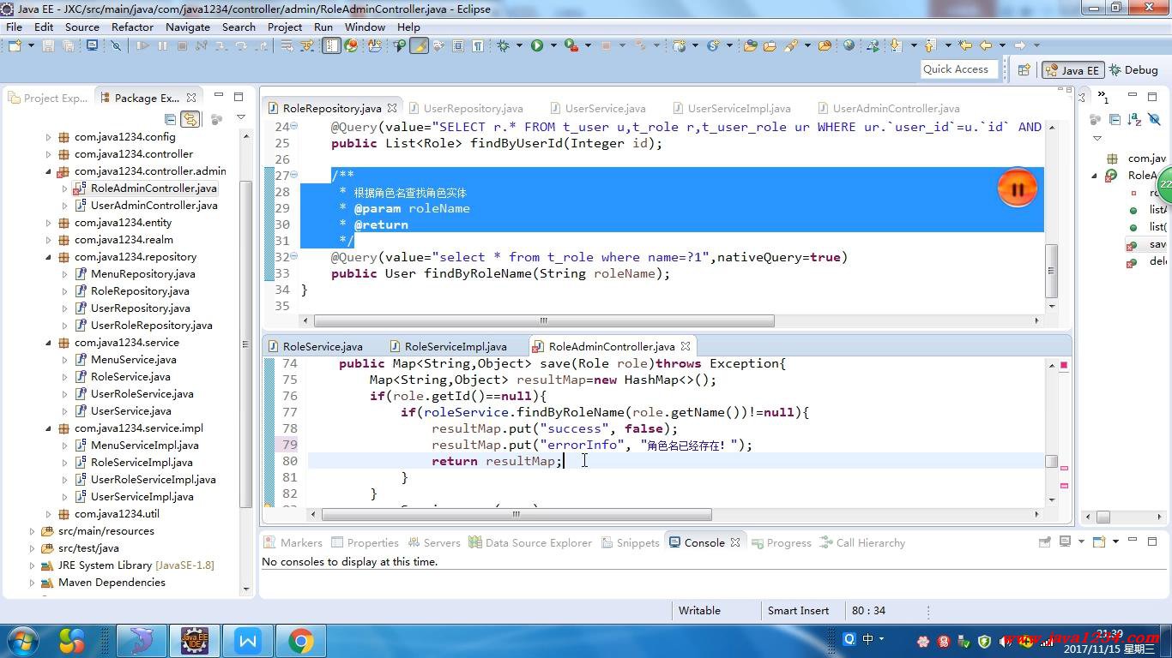
Task: Switch to the Debug perspective
Action: click(x=1133, y=70)
